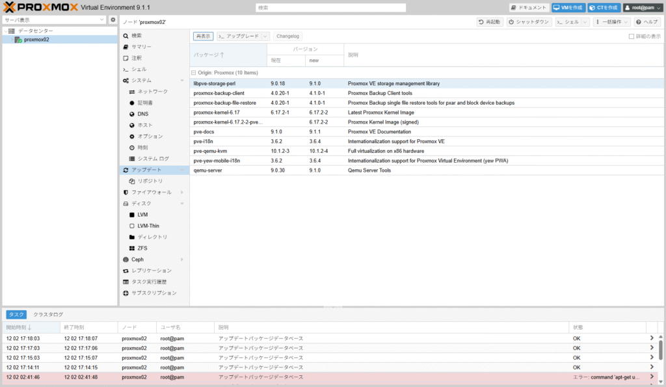Viewport: 666px width, 387px height.
Task: Click the VMを作成 button
Action: 568,8
